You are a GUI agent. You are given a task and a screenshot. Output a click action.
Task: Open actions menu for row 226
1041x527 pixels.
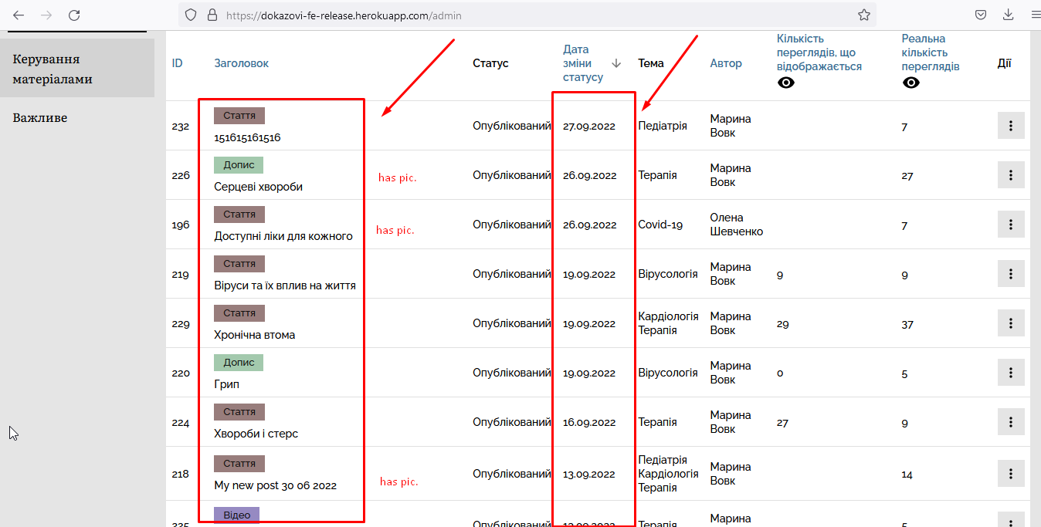(x=1011, y=175)
